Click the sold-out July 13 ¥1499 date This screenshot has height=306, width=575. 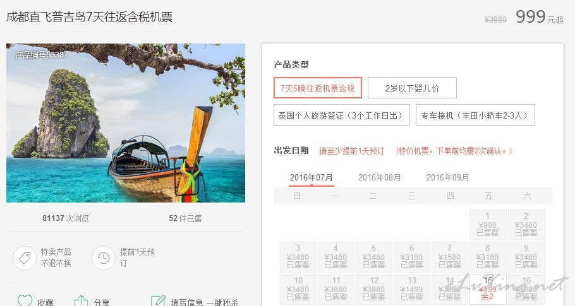pos(412,289)
